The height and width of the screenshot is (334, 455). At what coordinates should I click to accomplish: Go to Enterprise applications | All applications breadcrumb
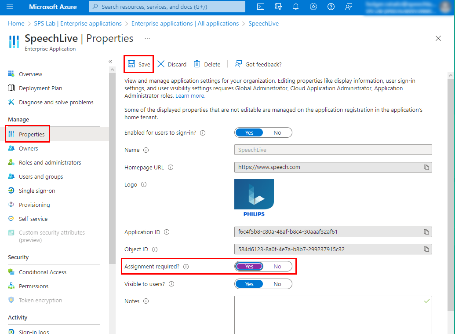(x=185, y=23)
